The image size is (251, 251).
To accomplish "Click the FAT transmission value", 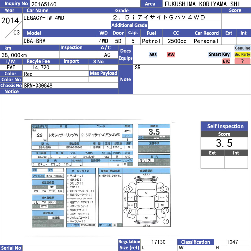I will [11, 67].
